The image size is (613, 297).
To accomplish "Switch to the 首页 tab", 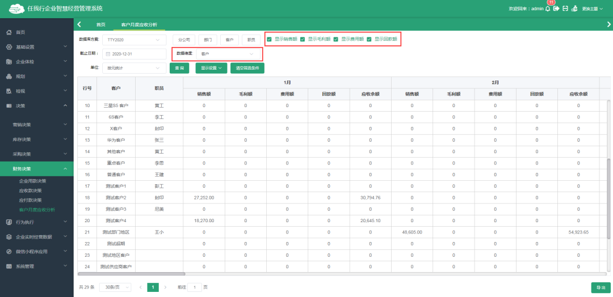I will coord(100,25).
